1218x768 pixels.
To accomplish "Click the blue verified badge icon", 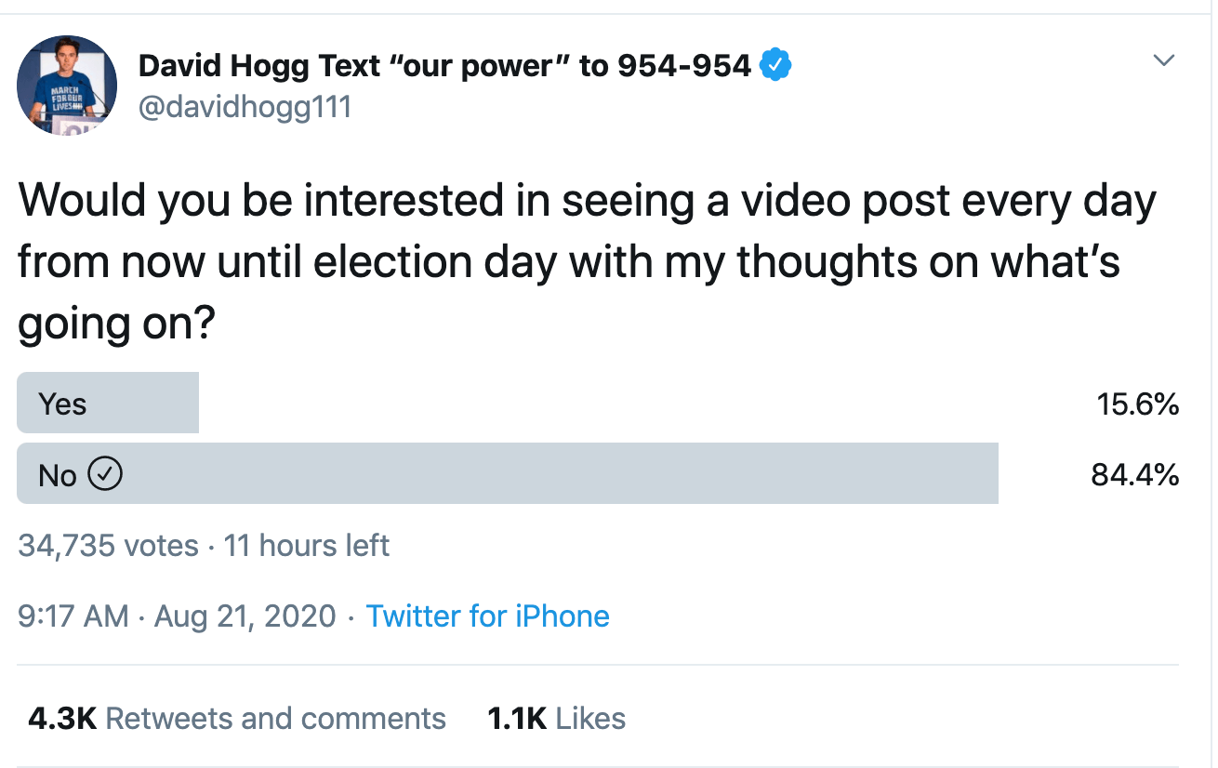I will pos(775,66).
